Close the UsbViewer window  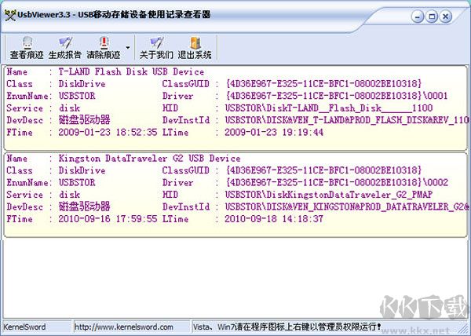click(446, 16)
